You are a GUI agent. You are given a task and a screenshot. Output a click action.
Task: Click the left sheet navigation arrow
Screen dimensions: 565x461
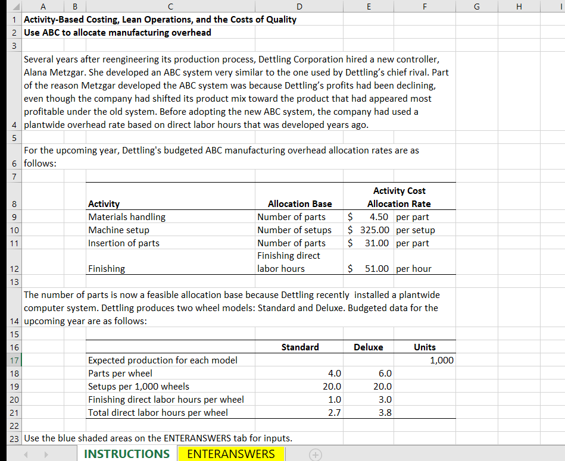(x=25, y=454)
